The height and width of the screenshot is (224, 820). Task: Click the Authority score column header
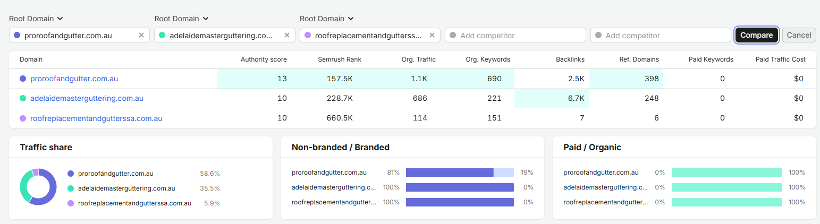[264, 59]
